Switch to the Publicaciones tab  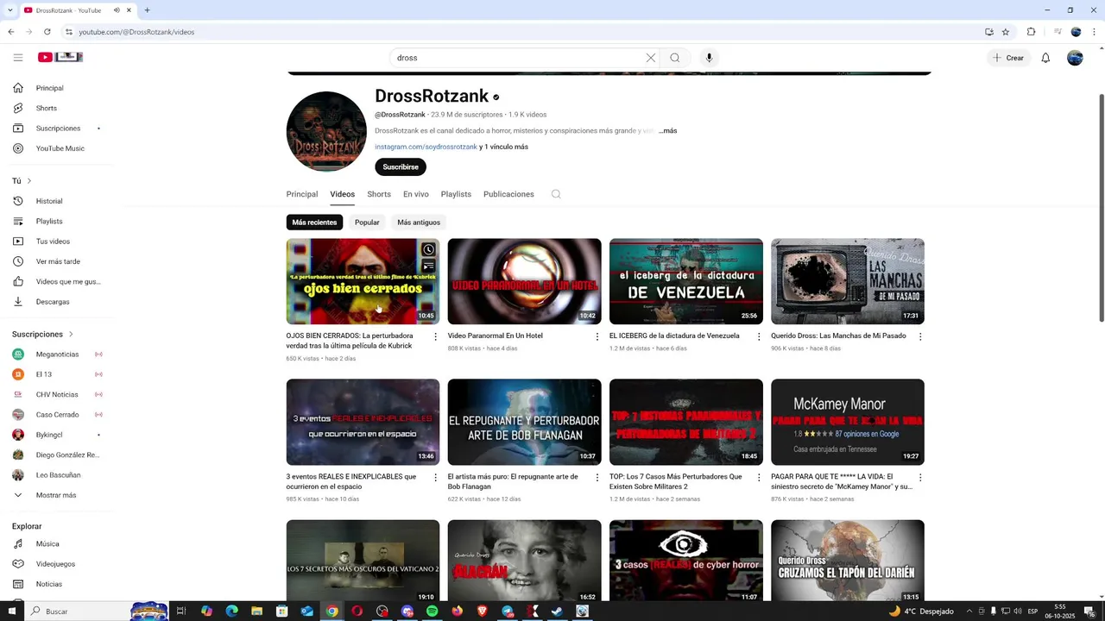click(x=508, y=194)
